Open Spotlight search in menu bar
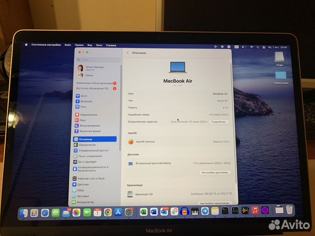Viewport: 315px width, 236px height. (x=258, y=47)
